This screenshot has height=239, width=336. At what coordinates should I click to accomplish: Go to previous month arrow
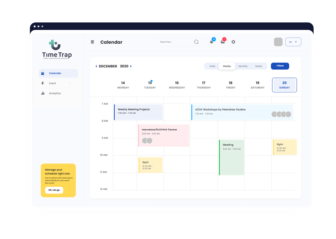click(x=96, y=66)
